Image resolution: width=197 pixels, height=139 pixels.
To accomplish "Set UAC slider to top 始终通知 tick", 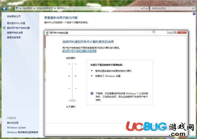I will [x=72, y=64].
